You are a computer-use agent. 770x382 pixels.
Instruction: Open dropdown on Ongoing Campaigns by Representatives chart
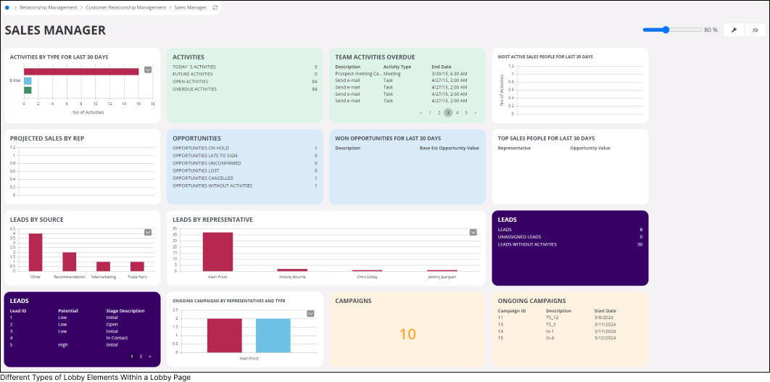coord(310,313)
